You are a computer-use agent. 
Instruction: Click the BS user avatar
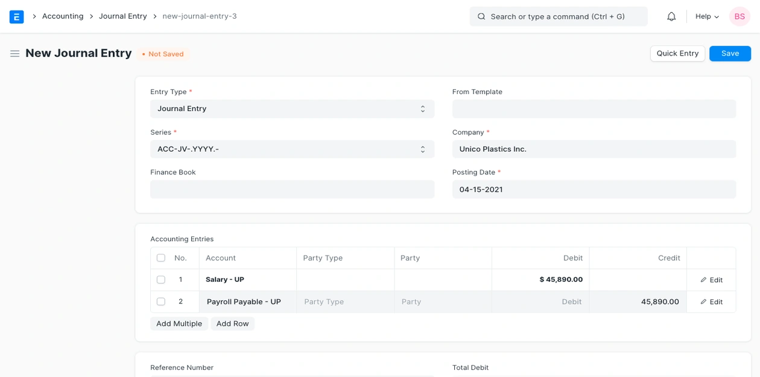(739, 17)
